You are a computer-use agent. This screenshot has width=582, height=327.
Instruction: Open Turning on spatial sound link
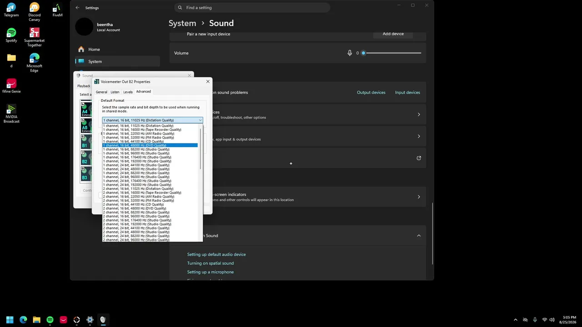[211, 263]
